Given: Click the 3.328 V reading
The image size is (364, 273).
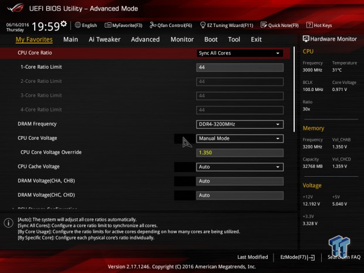Looking at the screenshot, I should click(x=310, y=224).
